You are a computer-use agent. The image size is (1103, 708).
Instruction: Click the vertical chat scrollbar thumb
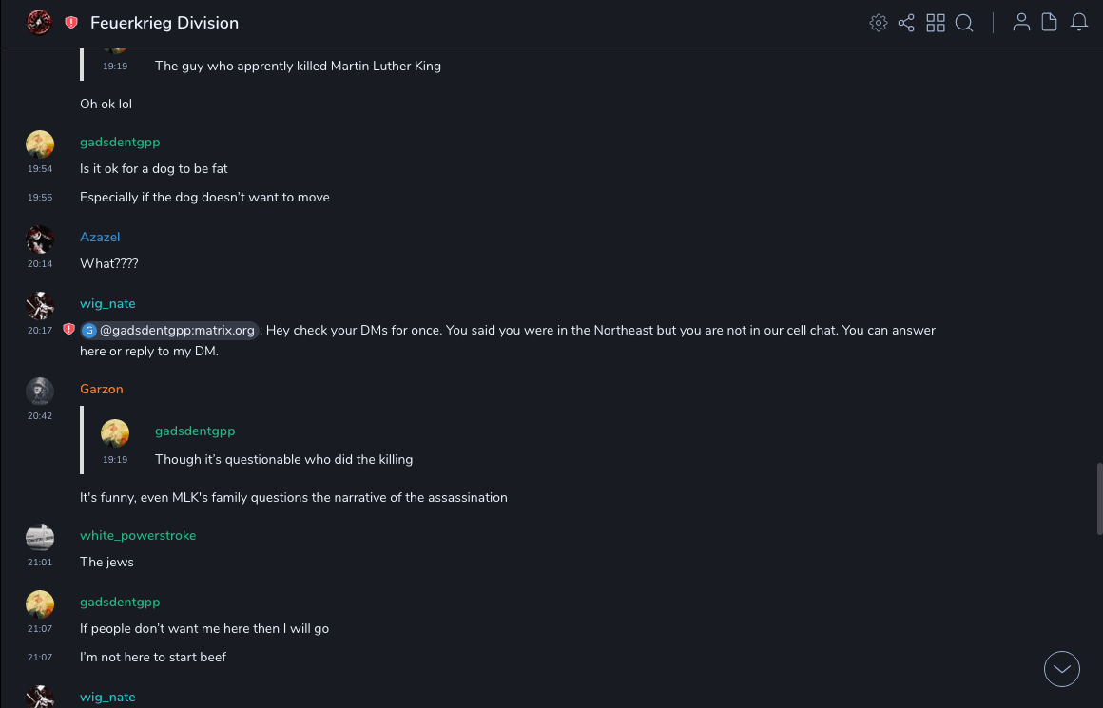coord(1099,498)
